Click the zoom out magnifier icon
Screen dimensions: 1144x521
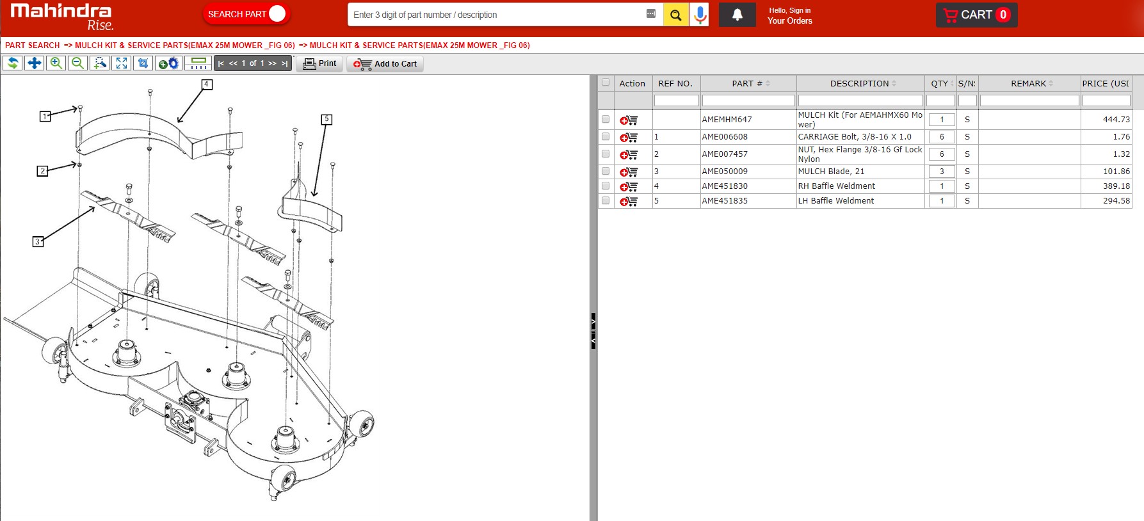(78, 63)
